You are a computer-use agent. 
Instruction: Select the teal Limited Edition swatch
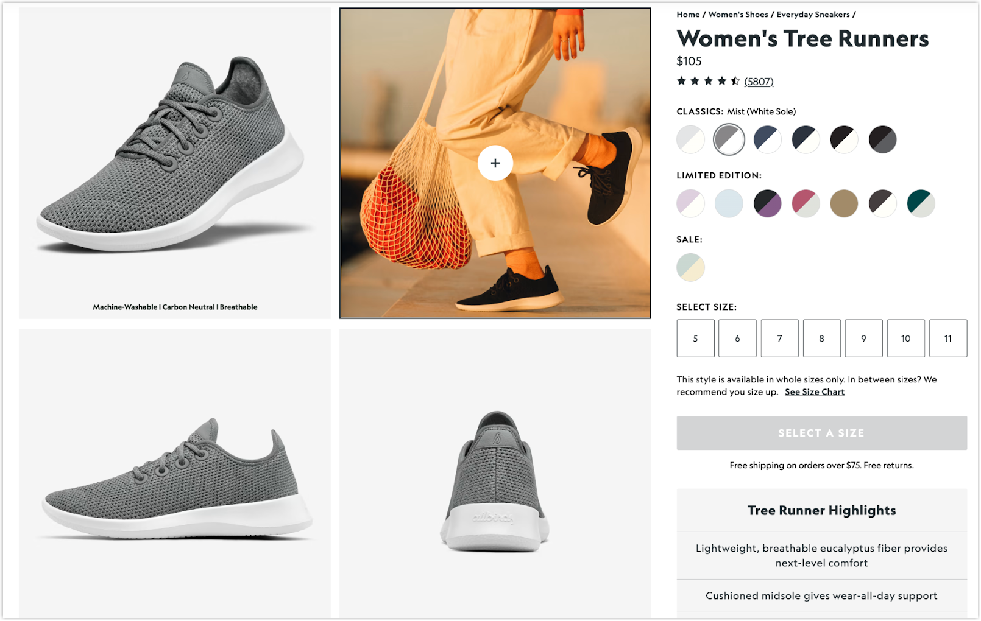click(921, 203)
